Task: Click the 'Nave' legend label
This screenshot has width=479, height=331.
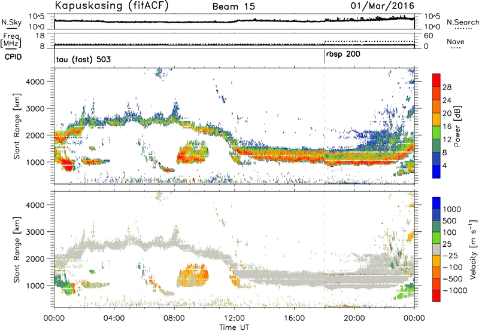Action: pyautogui.click(x=456, y=42)
